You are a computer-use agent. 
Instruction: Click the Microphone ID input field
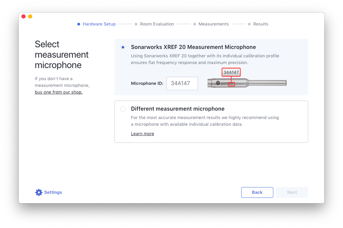(182, 83)
